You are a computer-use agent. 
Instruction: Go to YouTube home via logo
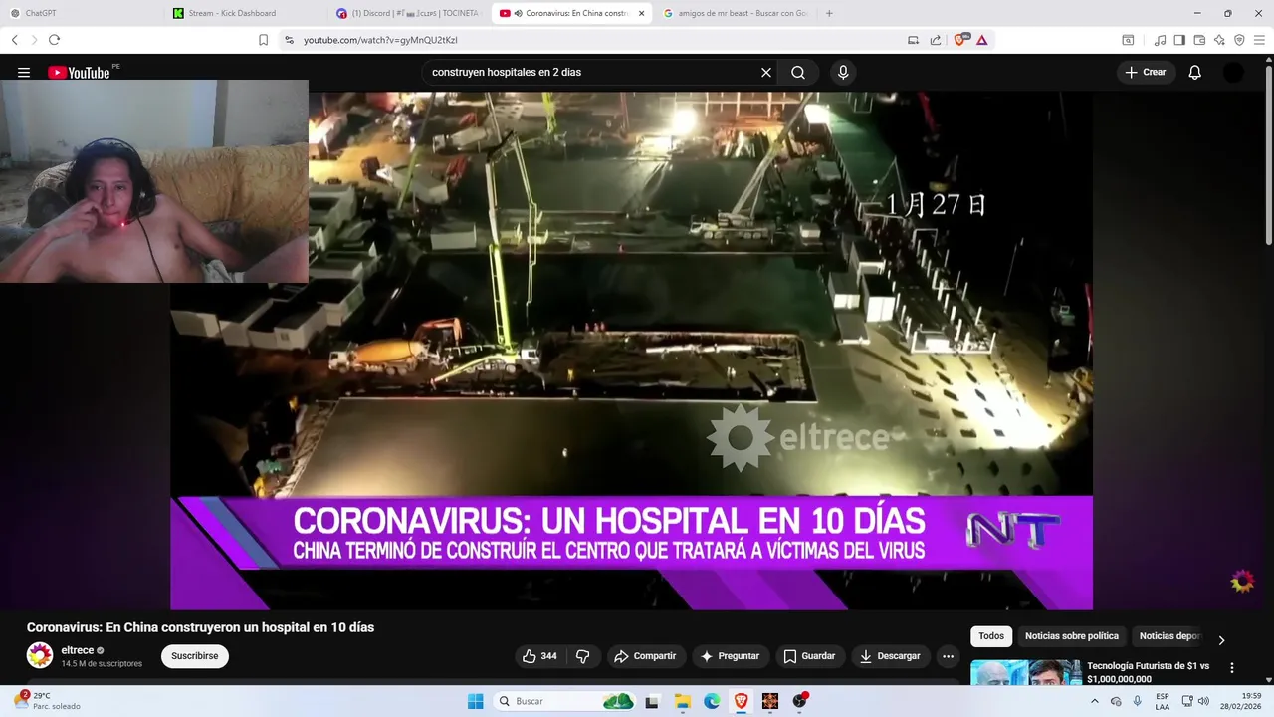(79, 72)
